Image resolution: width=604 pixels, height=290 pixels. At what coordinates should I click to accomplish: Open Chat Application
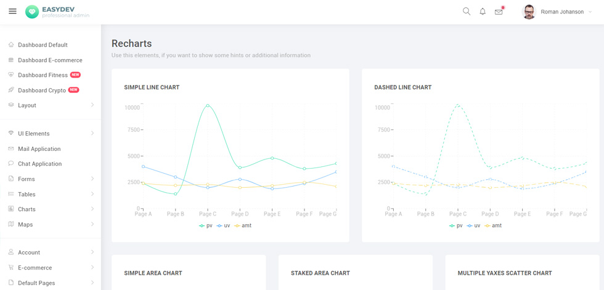tap(39, 163)
